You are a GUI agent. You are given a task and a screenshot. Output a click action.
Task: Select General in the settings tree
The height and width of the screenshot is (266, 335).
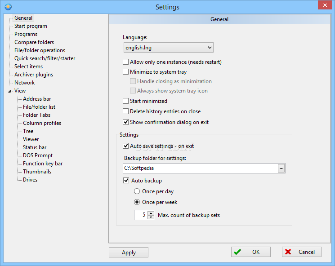click(x=23, y=18)
